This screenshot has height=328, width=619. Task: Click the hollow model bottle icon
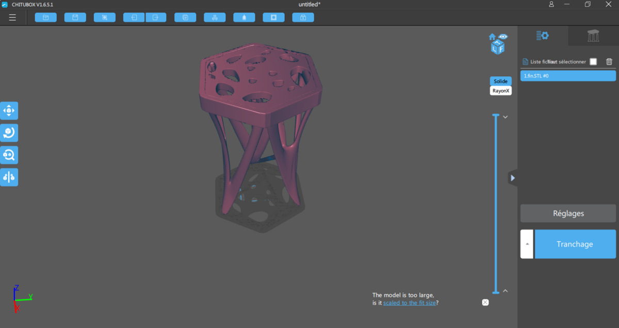click(x=244, y=18)
